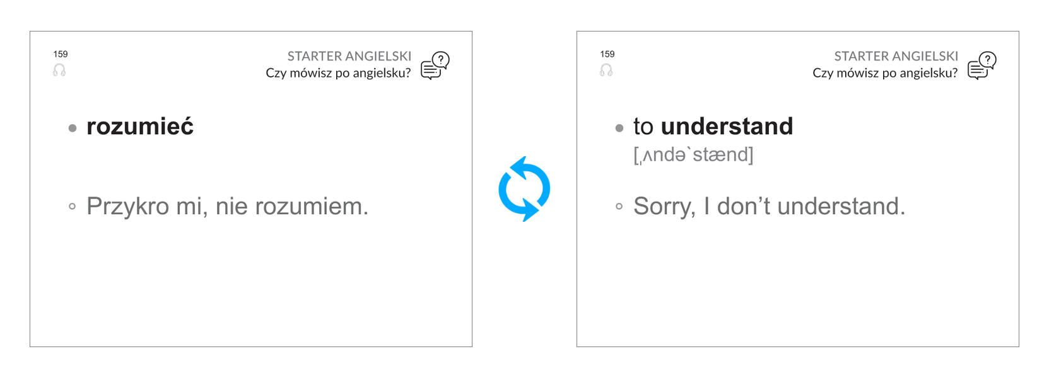Click hollow bullet beside Przykro mi sentence
Screen dimensions: 1049x378
[73, 206]
